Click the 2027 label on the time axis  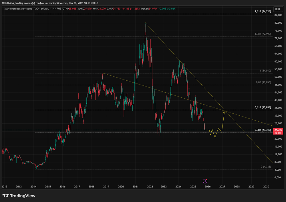click(x=222, y=187)
